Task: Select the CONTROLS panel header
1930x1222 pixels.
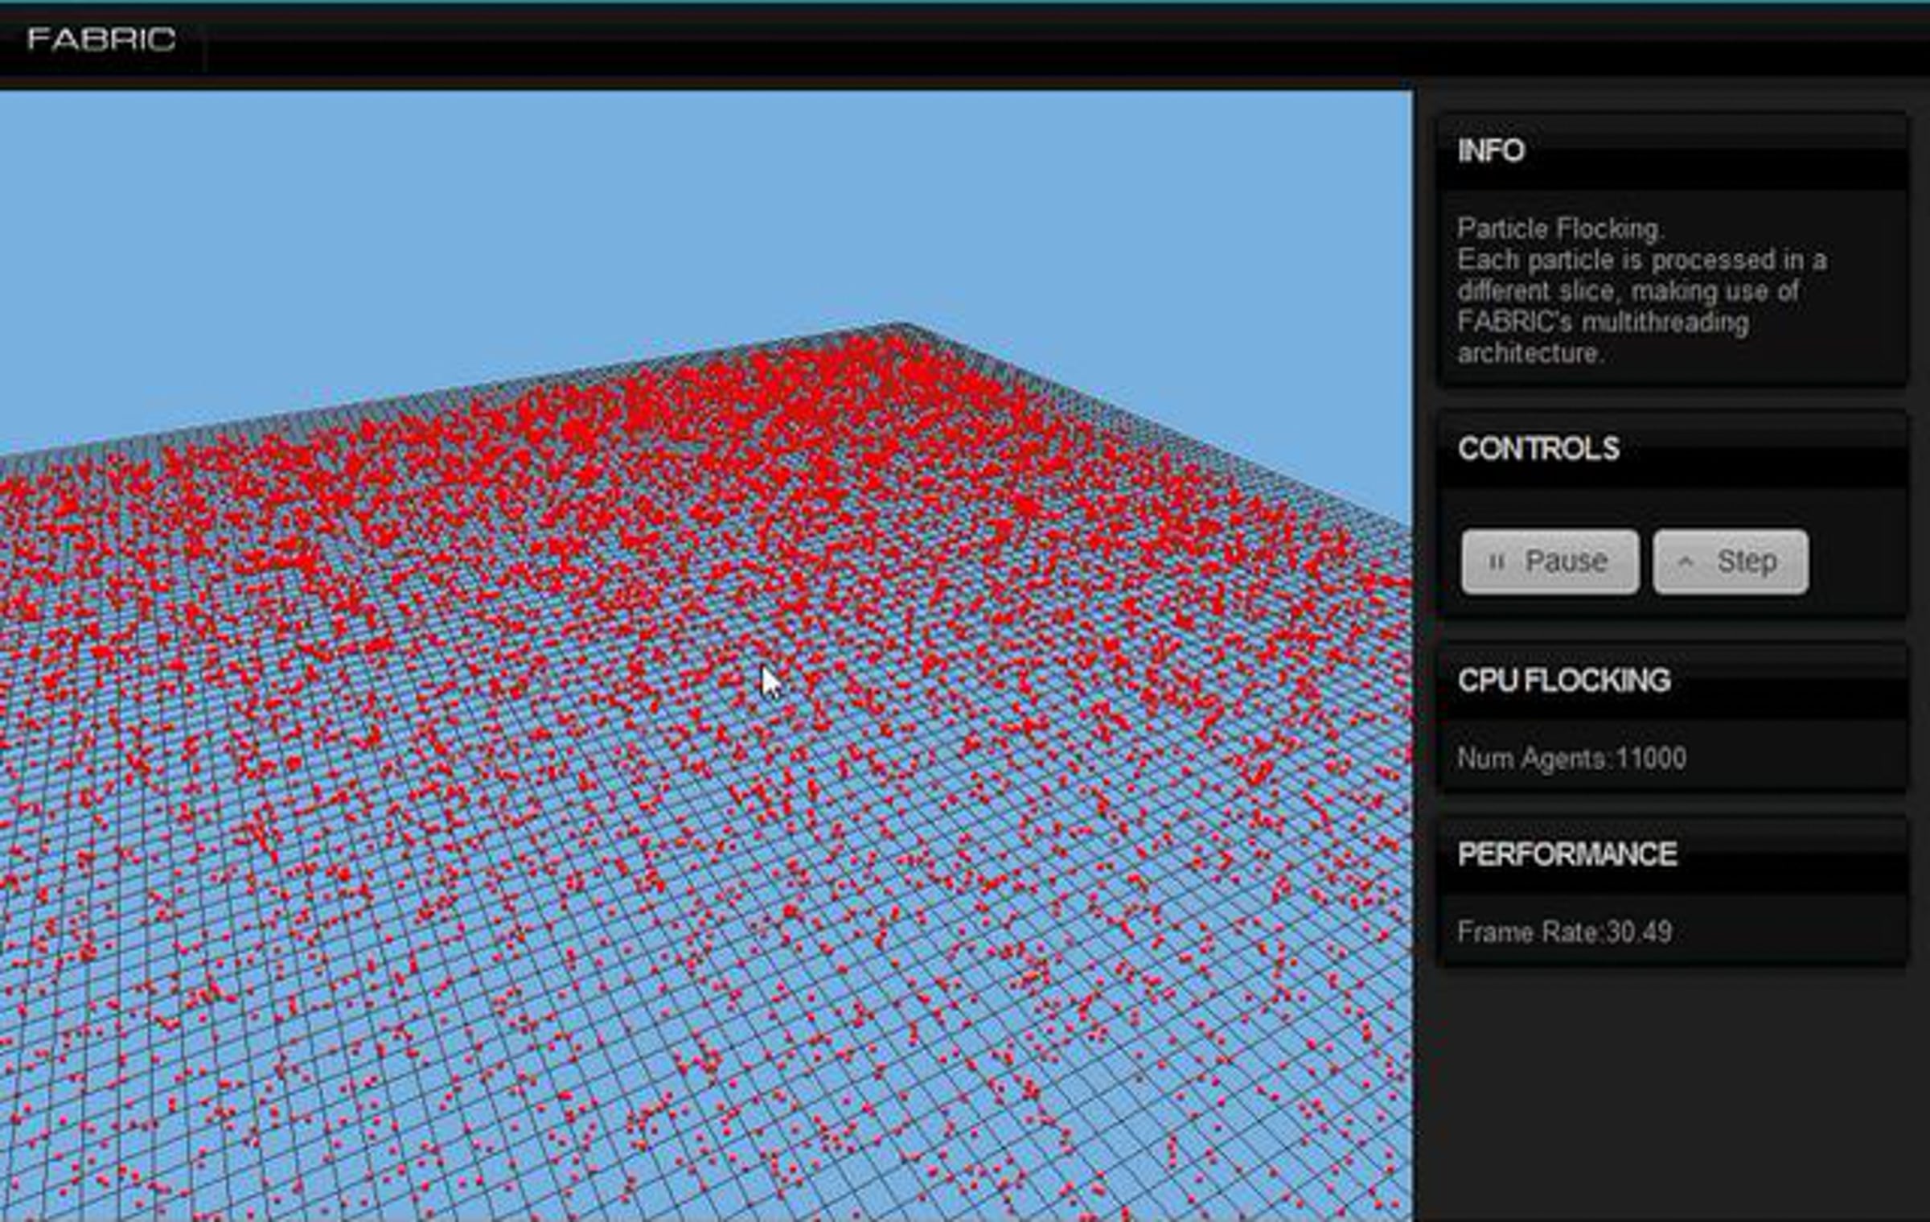Action: (x=1672, y=451)
